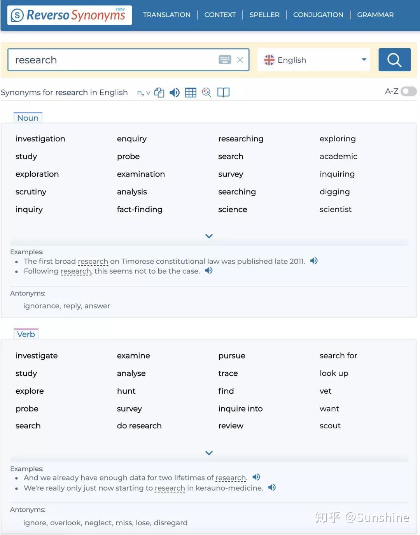
Task: Click the blue magnifier search button
Action: pyautogui.click(x=394, y=60)
